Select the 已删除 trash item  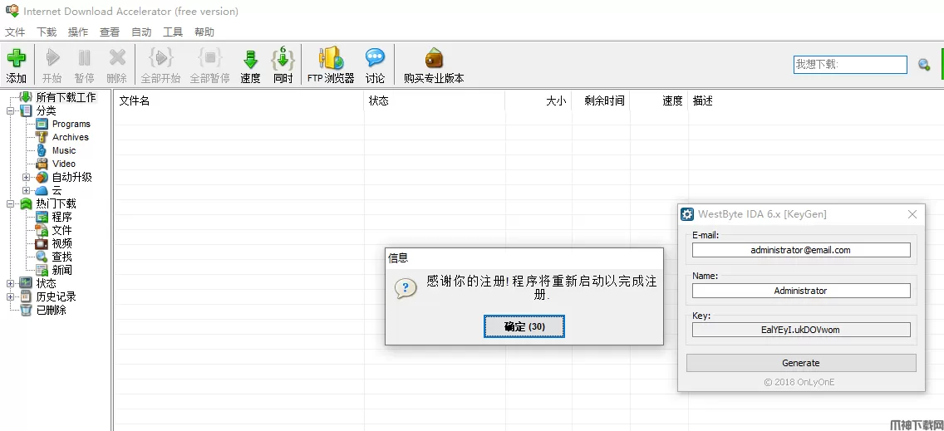52,310
